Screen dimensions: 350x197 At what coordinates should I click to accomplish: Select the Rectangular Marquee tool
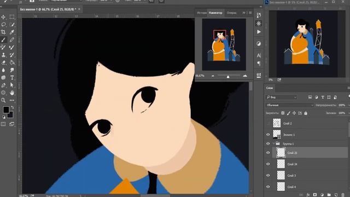click(12, 17)
